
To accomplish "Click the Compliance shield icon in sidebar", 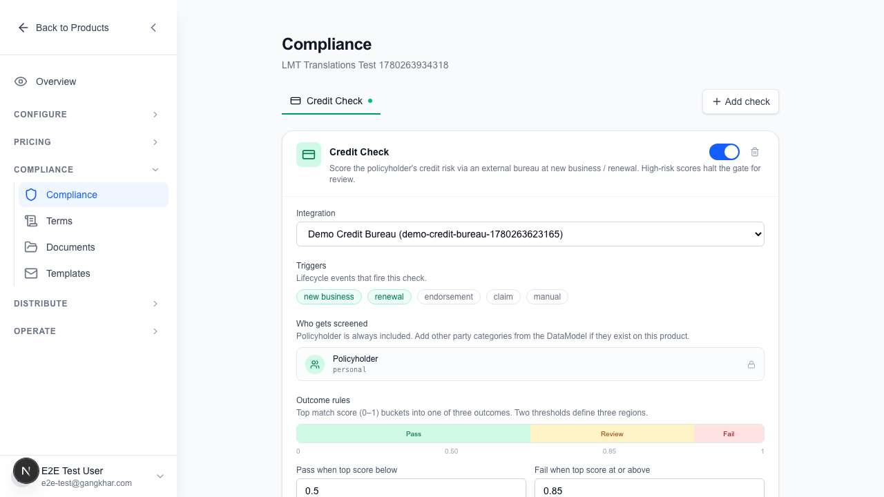I will tap(31, 195).
